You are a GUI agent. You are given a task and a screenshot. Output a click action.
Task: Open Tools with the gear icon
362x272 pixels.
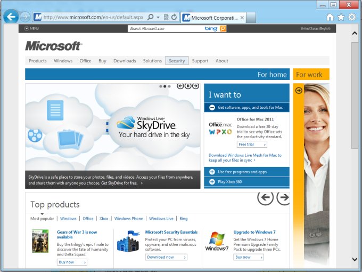click(352, 17)
